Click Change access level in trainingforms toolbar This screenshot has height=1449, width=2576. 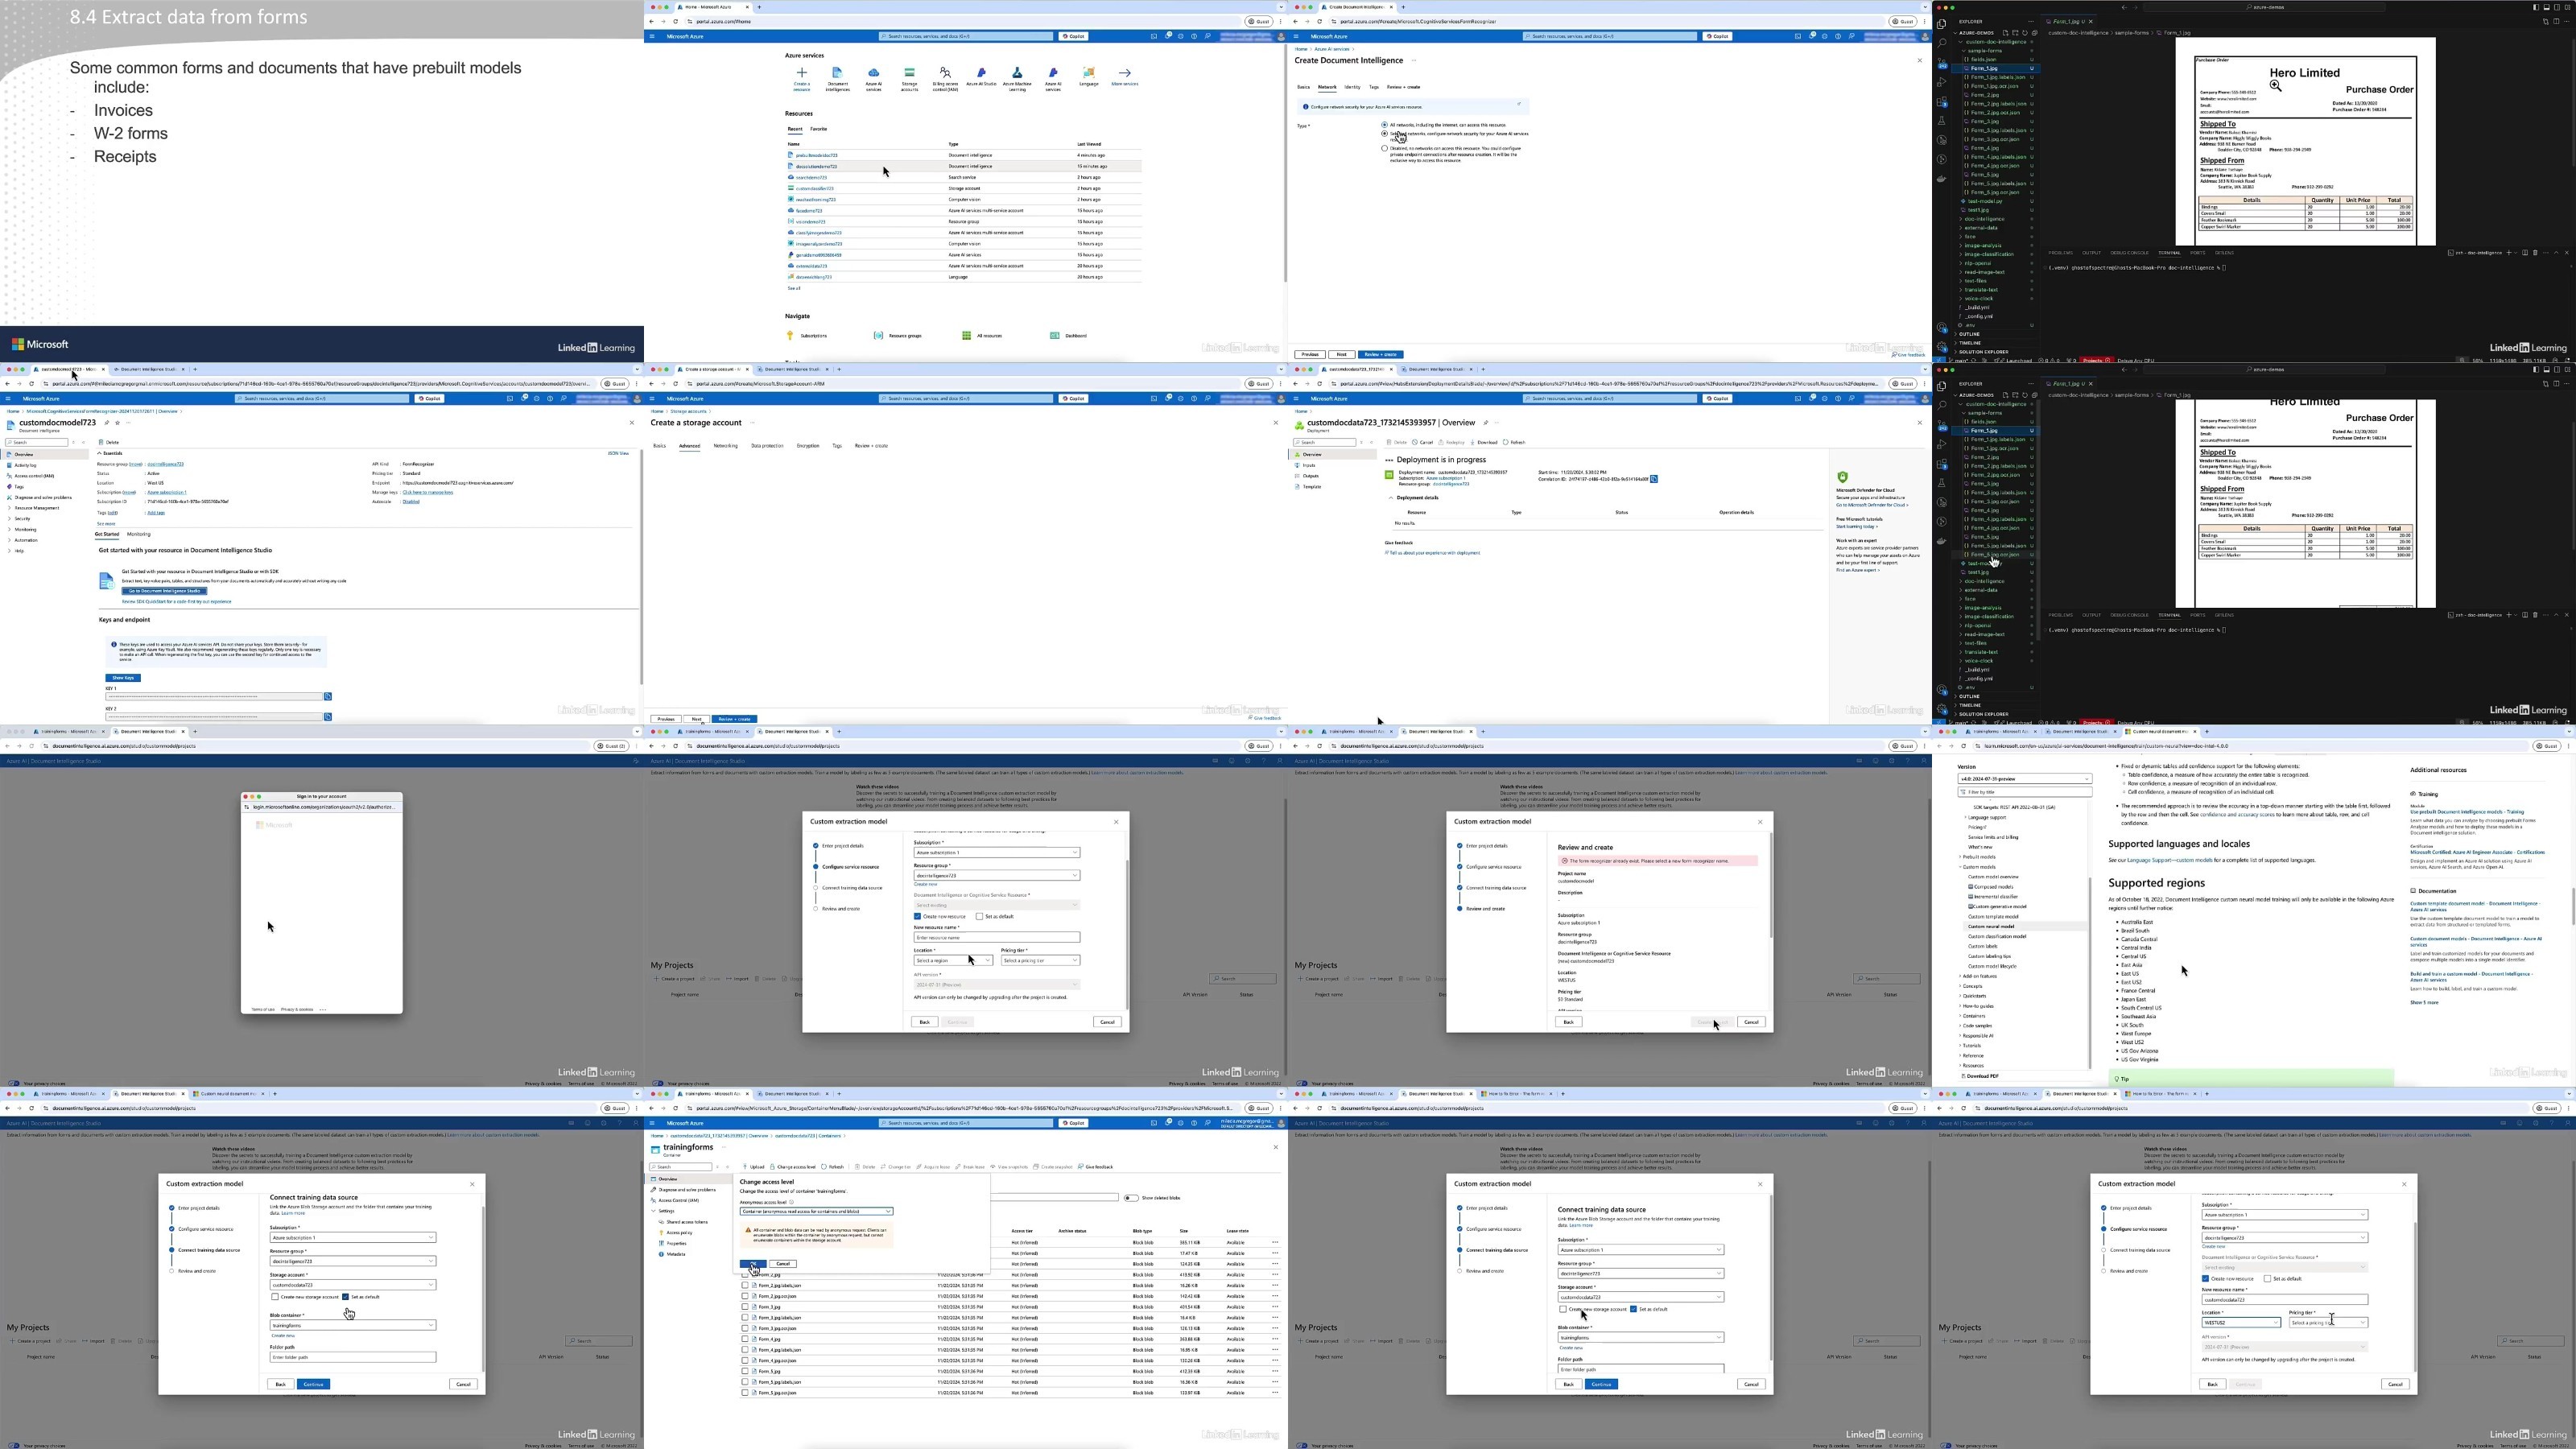(793, 1166)
